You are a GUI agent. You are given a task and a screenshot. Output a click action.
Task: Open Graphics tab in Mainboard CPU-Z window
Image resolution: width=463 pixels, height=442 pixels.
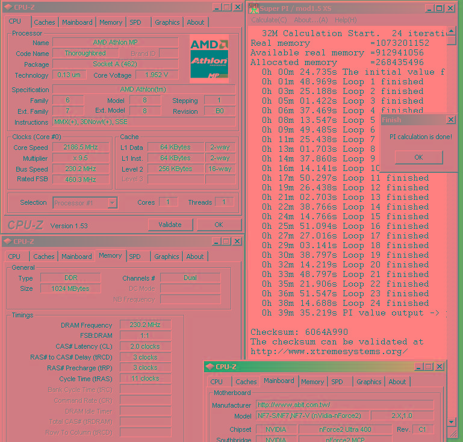tap(369, 382)
